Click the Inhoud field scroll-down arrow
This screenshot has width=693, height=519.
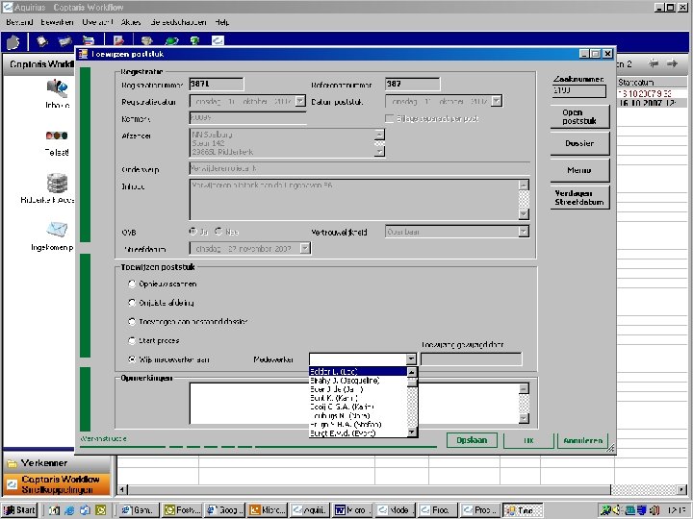point(524,214)
